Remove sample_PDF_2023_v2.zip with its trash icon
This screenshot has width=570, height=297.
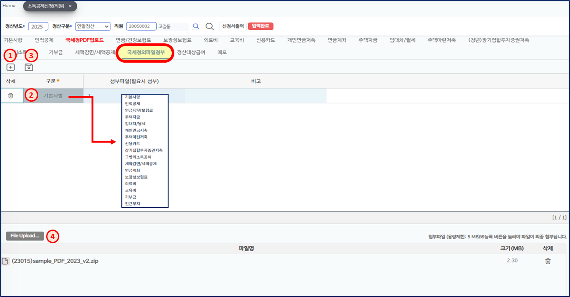tap(548, 261)
